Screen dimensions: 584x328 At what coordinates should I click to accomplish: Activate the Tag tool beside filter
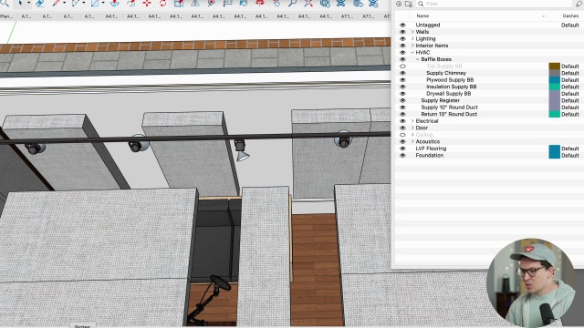[579, 4]
